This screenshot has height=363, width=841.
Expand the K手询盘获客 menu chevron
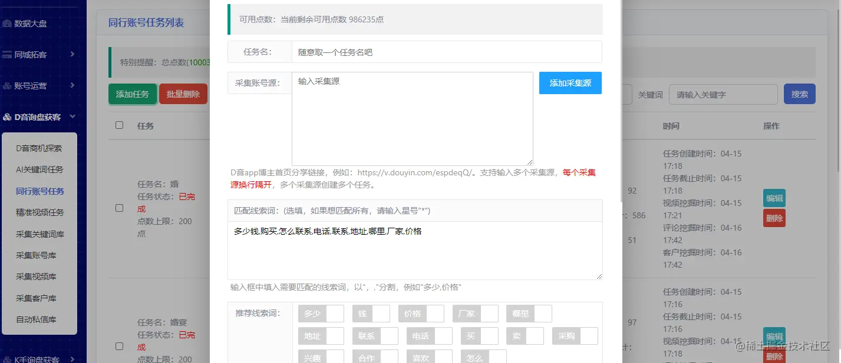72,359
